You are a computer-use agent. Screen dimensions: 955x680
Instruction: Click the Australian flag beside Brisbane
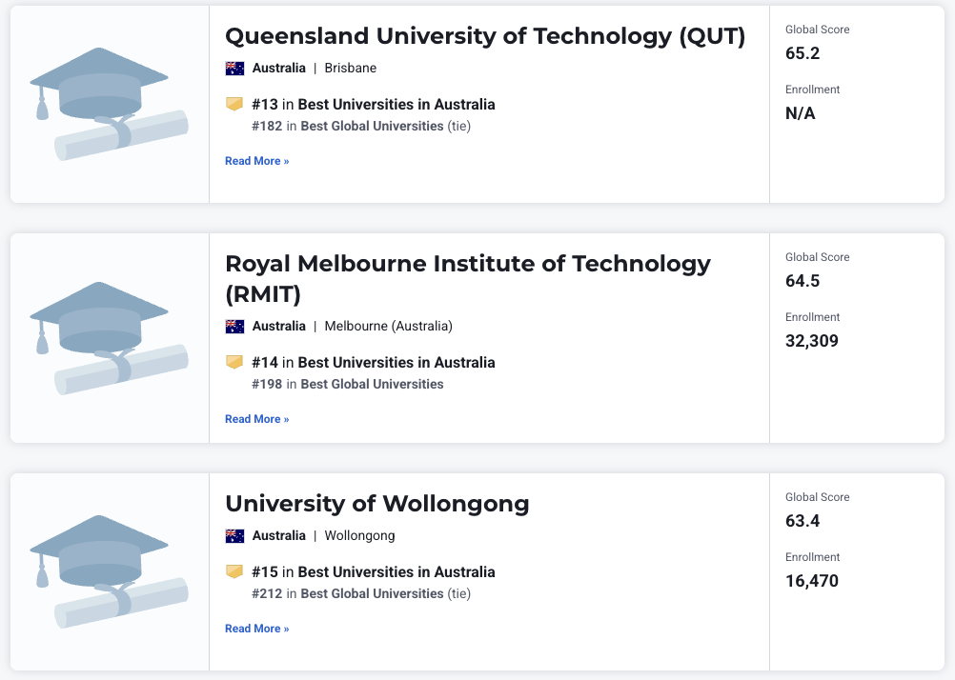[234, 69]
